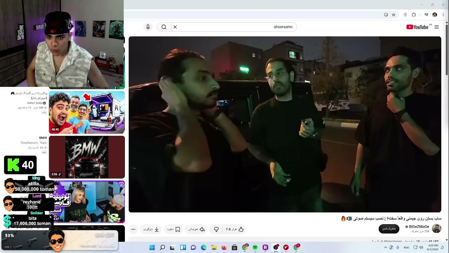Show hidden system tray icons
The width and height of the screenshot is (449, 253).
(x=385, y=247)
